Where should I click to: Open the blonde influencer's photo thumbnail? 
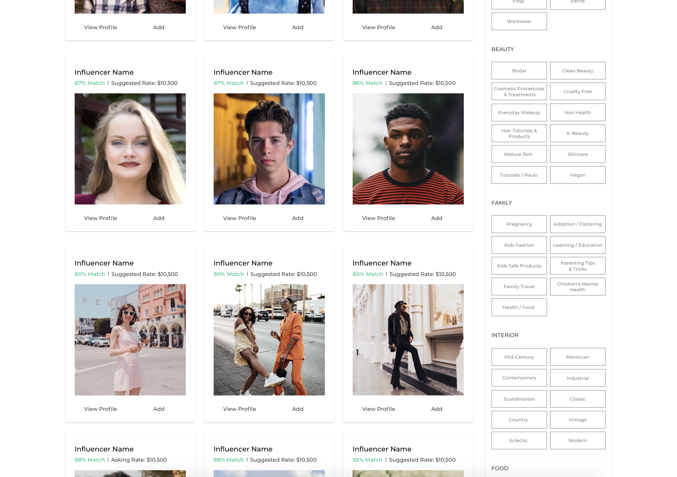tap(130, 148)
